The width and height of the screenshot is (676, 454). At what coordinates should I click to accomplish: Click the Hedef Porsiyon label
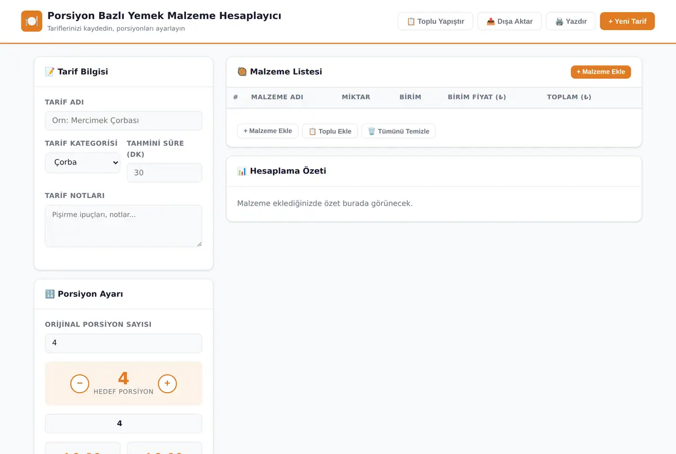click(123, 391)
